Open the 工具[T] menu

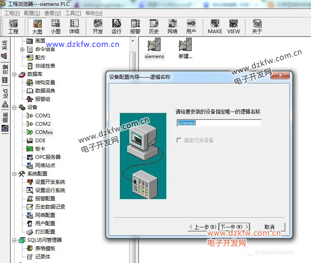pos(73,13)
